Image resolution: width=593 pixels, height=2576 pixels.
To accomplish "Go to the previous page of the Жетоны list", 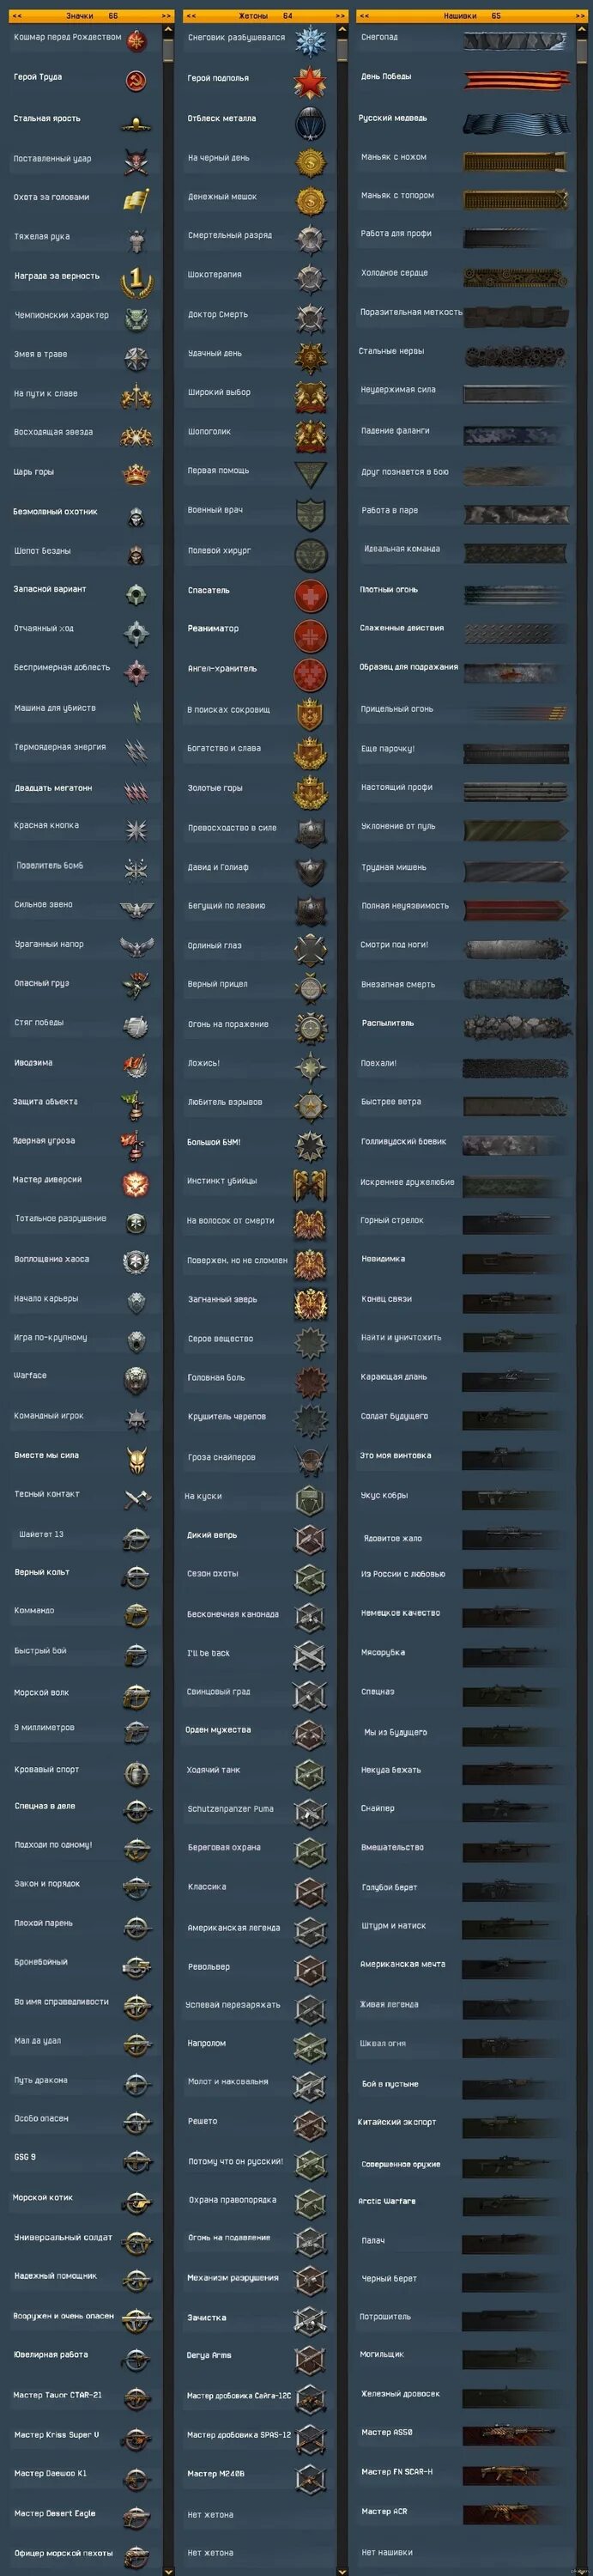I will point(191,16).
